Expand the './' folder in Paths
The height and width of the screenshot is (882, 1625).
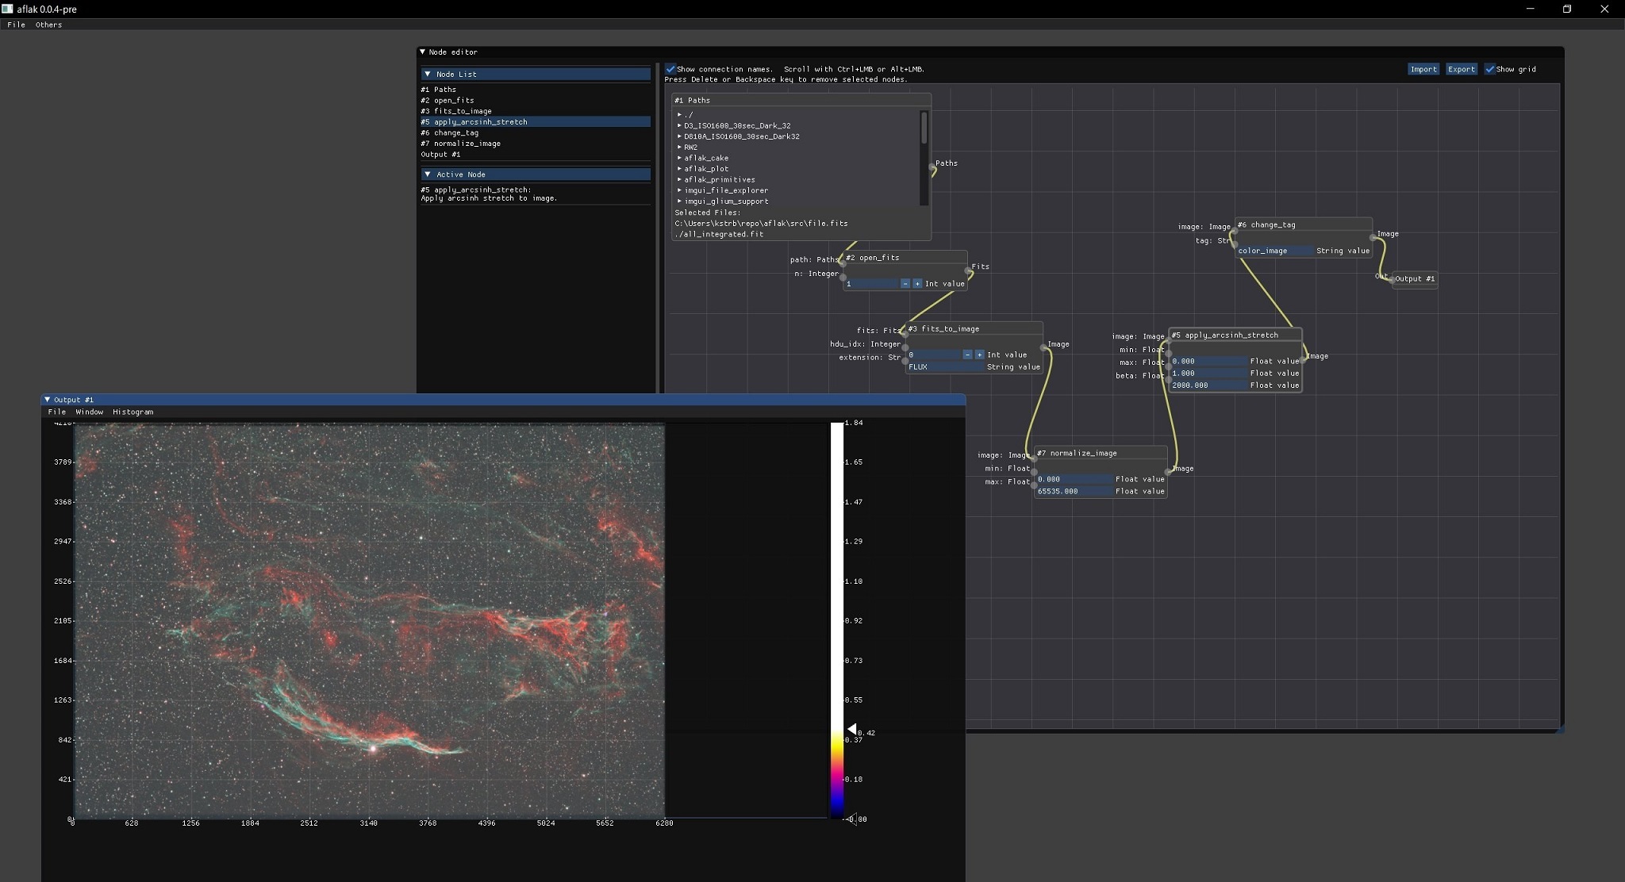coord(679,115)
